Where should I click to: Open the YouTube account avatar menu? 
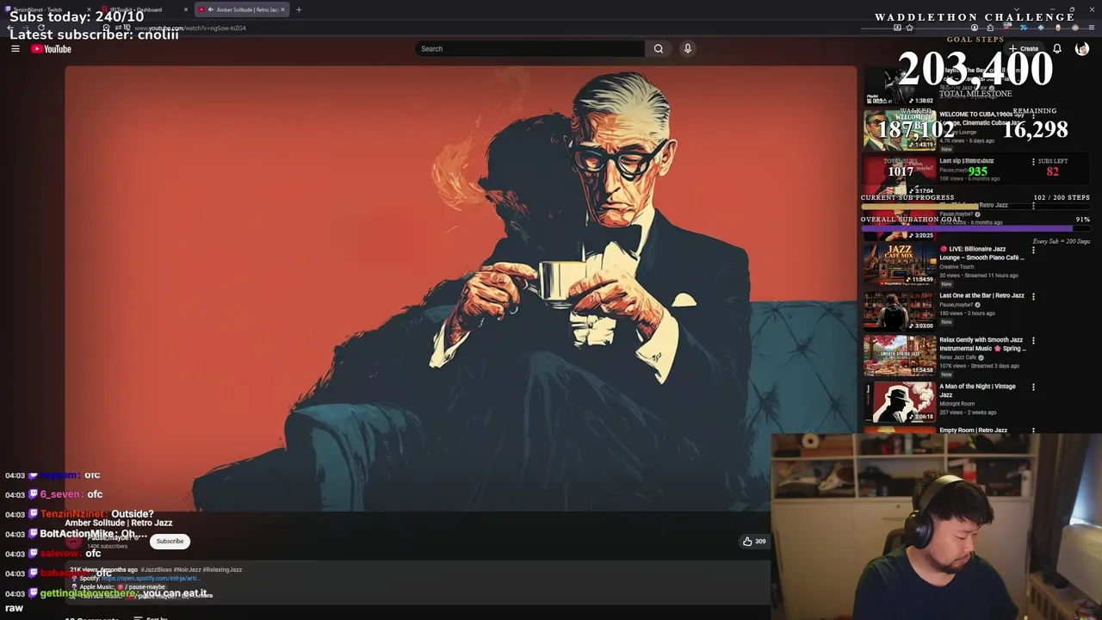[1082, 48]
